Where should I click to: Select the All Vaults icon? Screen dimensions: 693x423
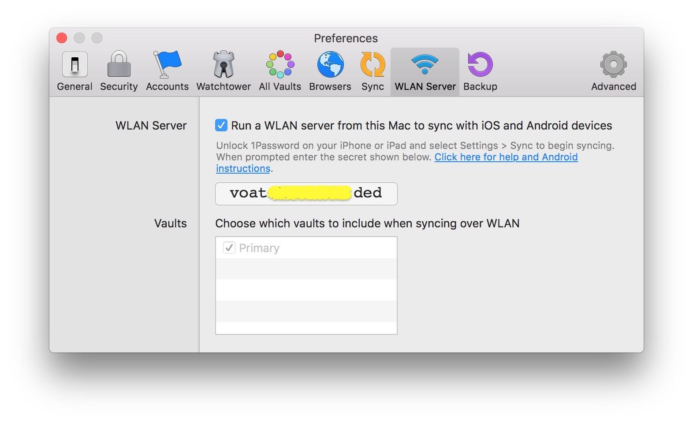[280, 71]
